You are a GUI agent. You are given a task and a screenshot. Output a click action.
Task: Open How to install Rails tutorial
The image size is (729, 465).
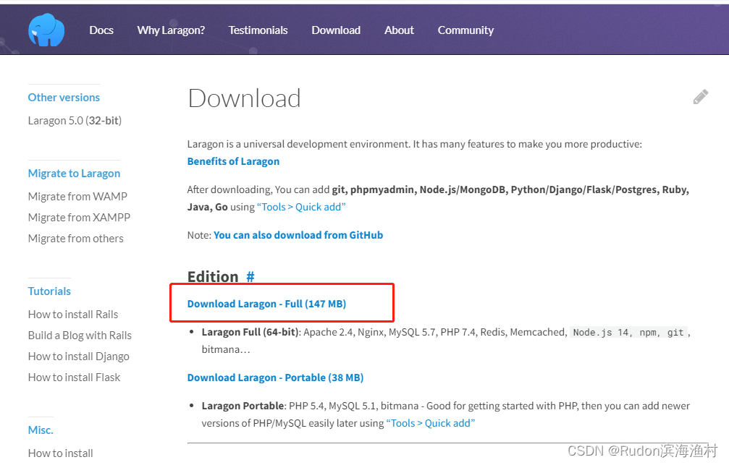click(x=73, y=315)
